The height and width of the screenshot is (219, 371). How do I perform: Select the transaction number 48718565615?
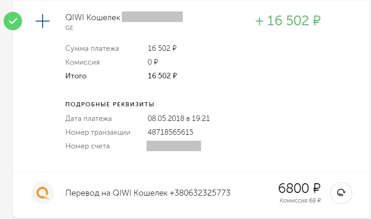click(170, 132)
